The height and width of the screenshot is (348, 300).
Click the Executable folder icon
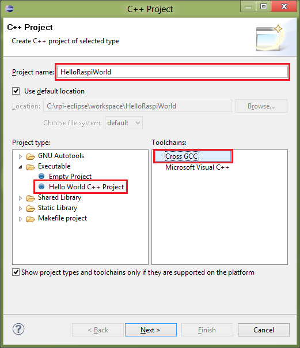pos(31,167)
